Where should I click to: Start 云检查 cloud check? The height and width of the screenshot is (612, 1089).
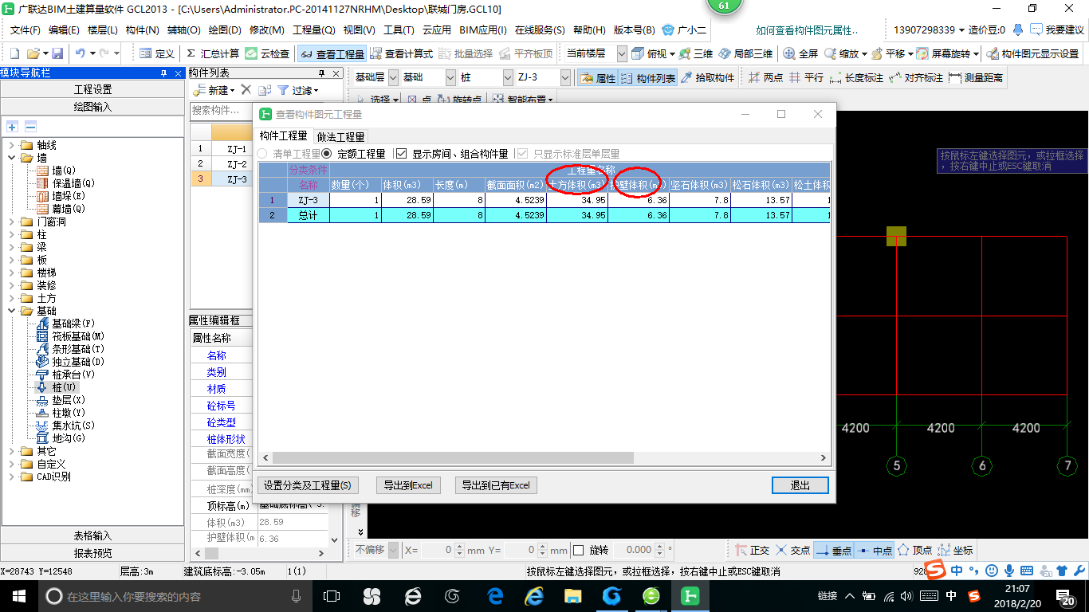pos(268,53)
